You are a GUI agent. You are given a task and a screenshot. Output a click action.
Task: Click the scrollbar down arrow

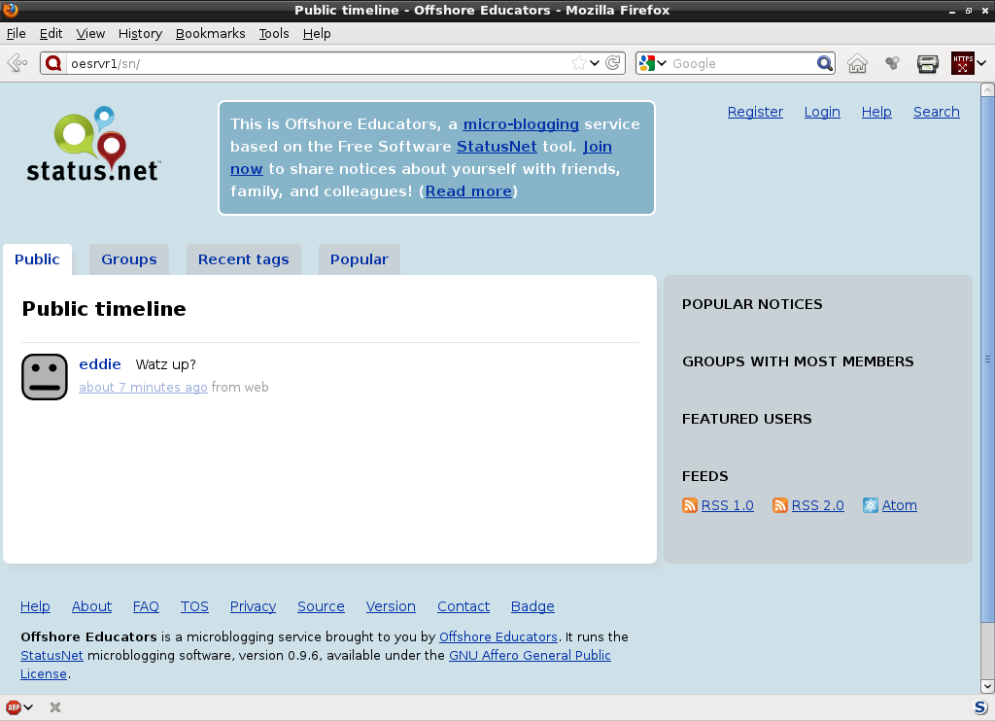pyautogui.click(x=987, y=686)
